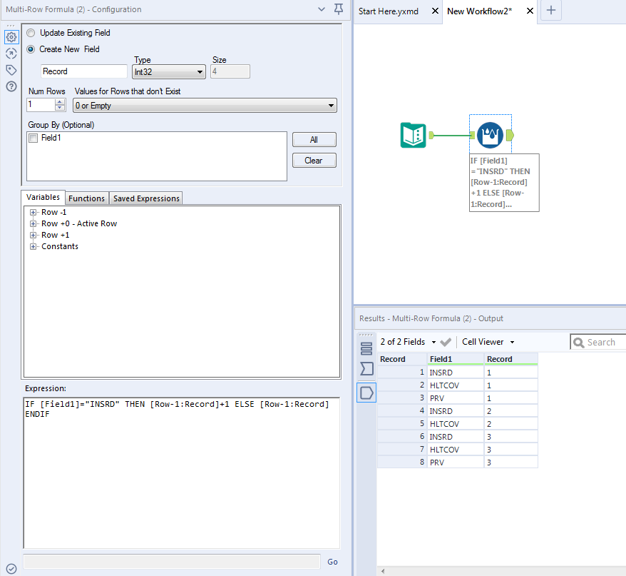This screenshot has height=576, width=626.
Task: Open Values for Rows that don't Exist dropdown
Action: click(x=205, y=106)
